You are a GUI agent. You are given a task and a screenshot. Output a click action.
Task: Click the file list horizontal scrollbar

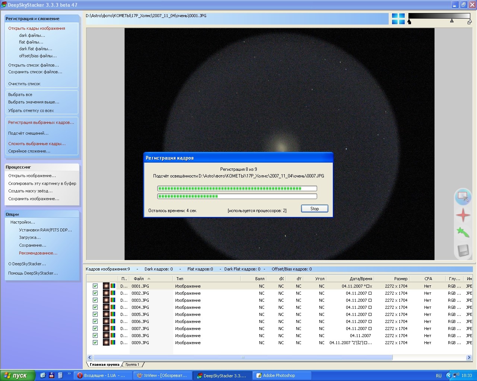[x=243, y=358]
